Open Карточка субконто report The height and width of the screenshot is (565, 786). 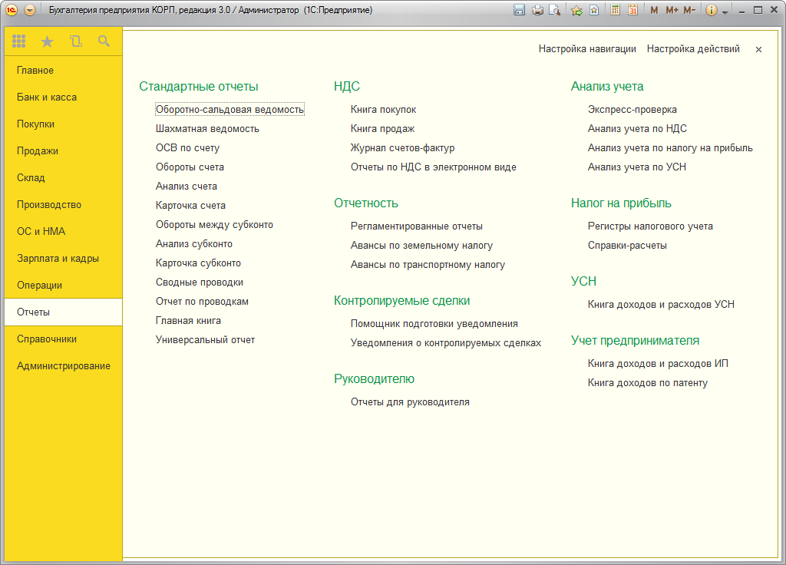pos(198,263)
